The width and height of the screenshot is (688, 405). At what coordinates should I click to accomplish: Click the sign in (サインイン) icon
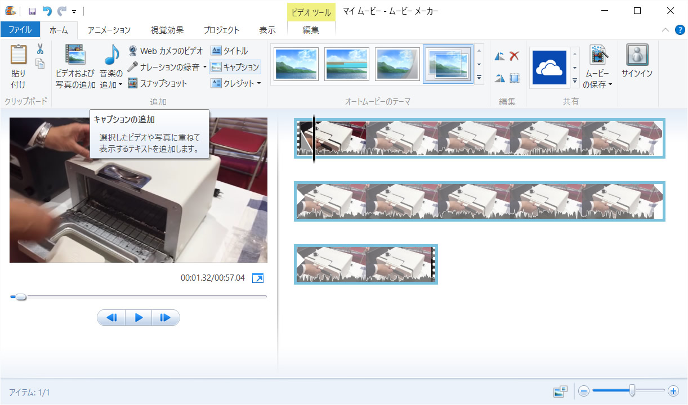click(x=637, y=62)
